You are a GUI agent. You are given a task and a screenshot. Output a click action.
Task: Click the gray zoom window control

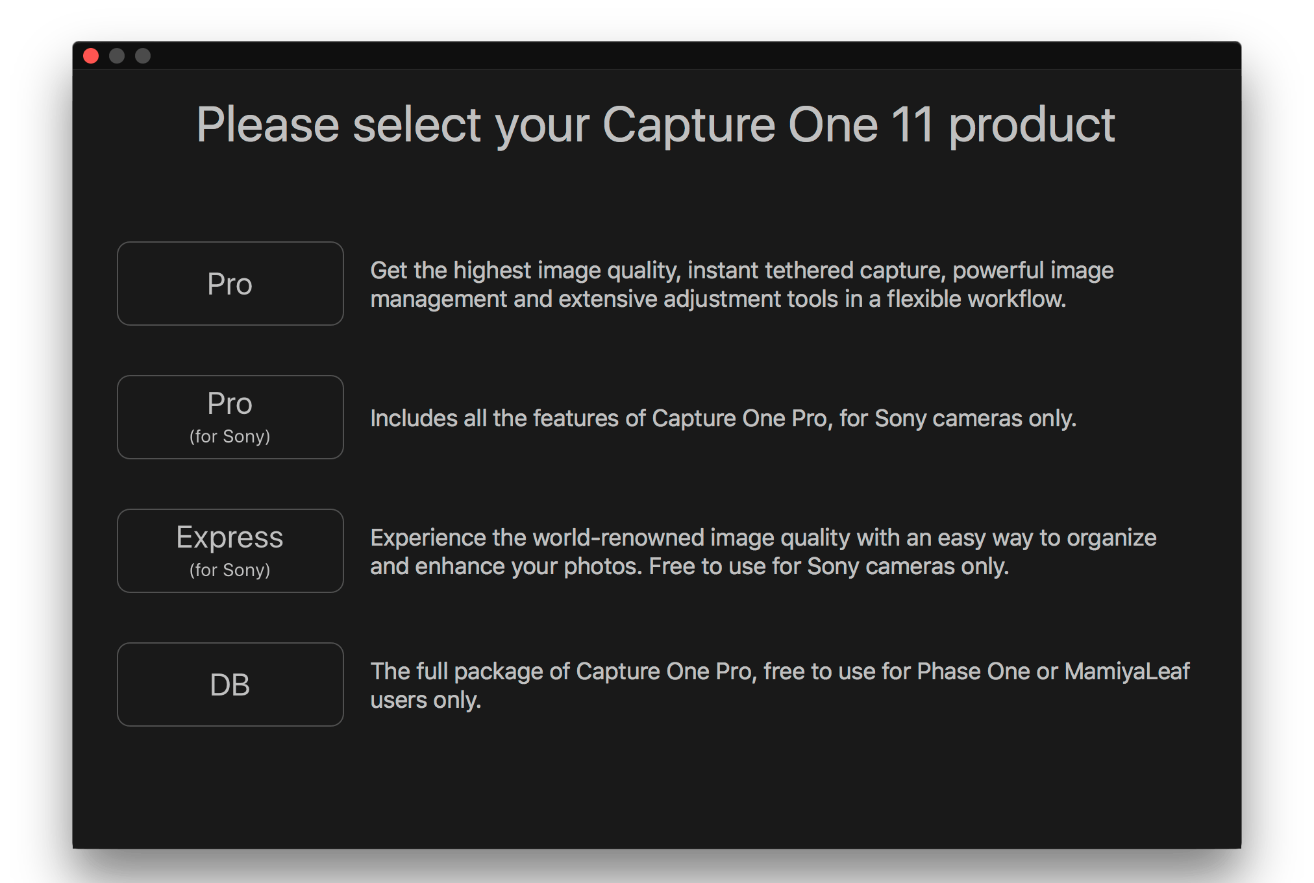coord(143,56)
